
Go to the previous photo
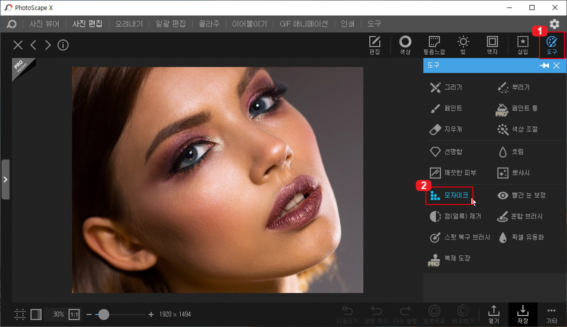click(33, 45)
